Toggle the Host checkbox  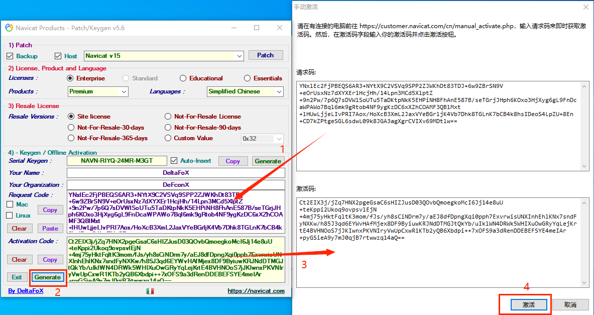58,56
